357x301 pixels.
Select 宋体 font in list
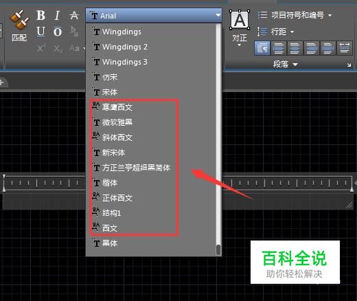coord(151,92)
